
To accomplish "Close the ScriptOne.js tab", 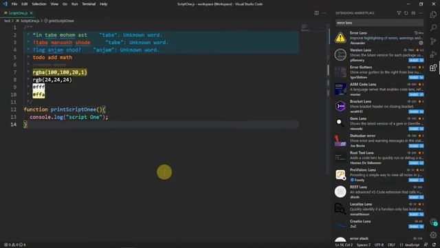I will [31, 13].
